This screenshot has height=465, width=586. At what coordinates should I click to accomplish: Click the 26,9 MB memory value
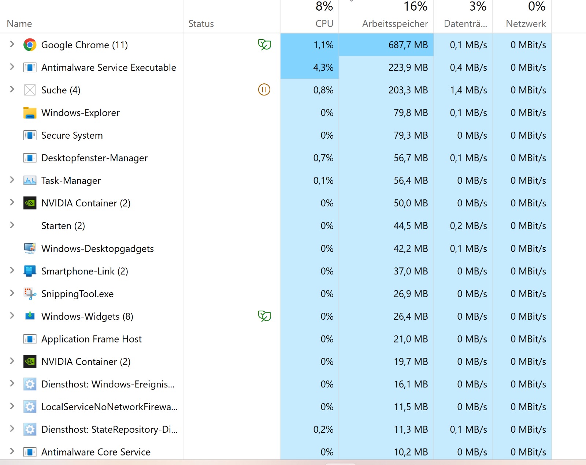click(411, 294)
